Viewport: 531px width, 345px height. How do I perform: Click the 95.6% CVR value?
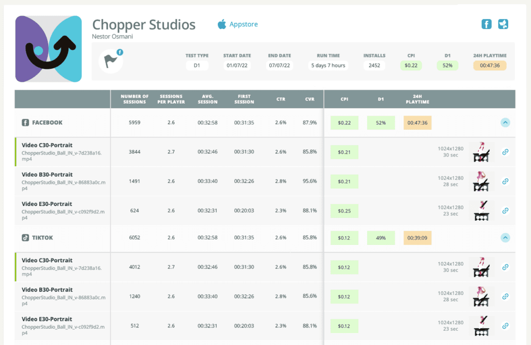pos(310,181)
